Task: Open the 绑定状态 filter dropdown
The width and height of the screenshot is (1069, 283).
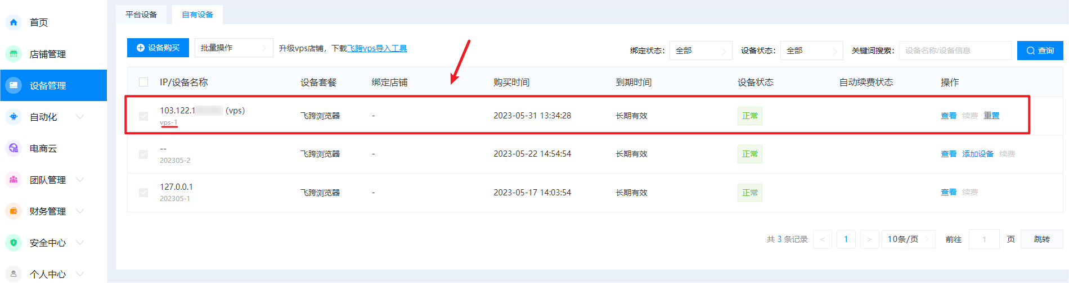Action: tap(700, 51)
